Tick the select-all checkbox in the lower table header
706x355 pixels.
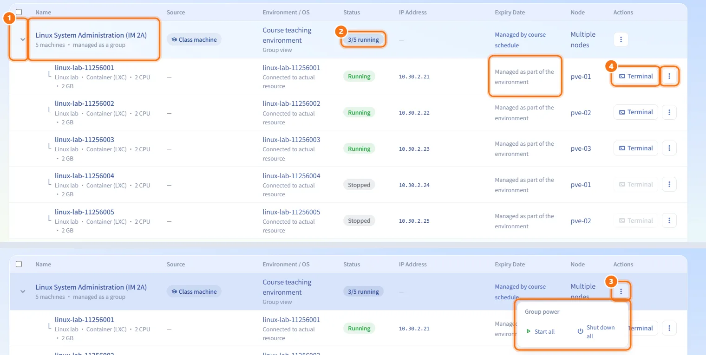coord(19,264)
